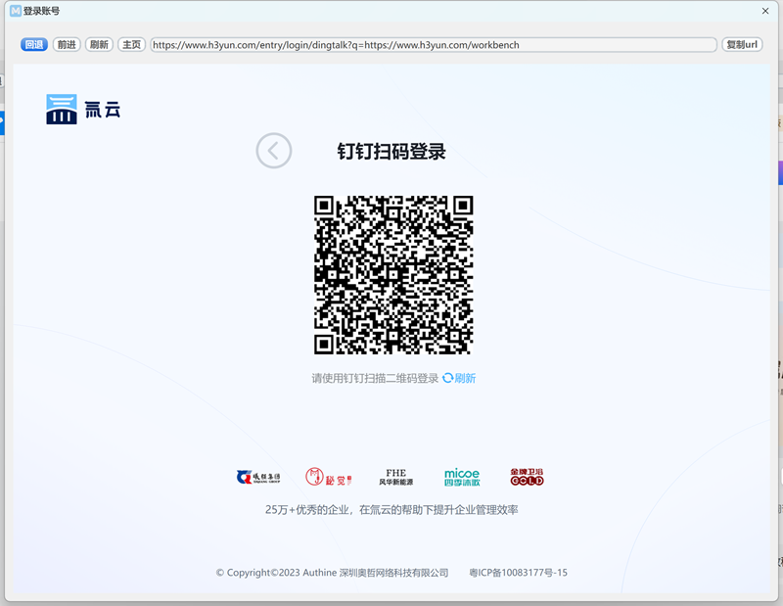Click the circular back arrow icon
Screen dimensions: 783x606
tap(274, 151)
